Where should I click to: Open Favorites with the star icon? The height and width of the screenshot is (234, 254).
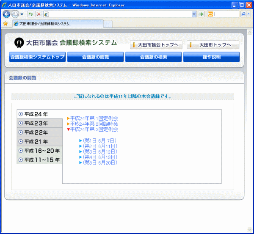tap(6, 24)
